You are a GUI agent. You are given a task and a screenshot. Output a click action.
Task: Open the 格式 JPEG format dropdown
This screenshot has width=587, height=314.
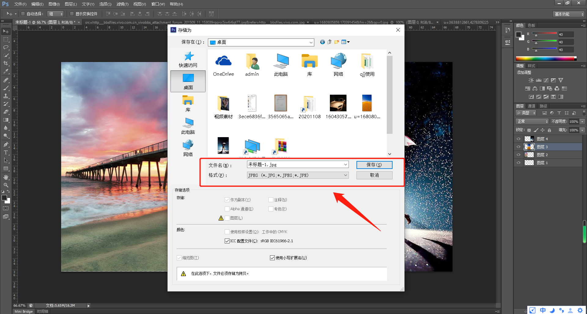tap(298, 175)
